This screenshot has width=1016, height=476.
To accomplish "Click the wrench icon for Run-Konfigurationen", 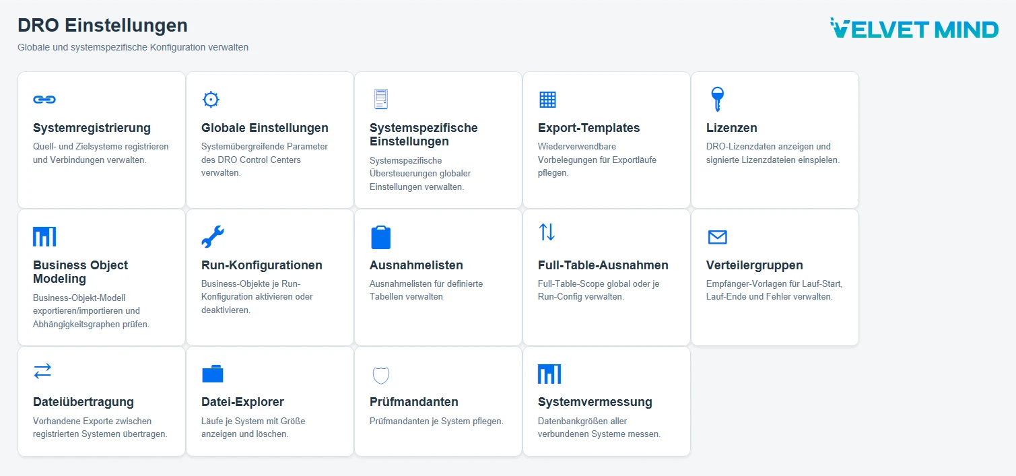I will (x=213, y=237).
